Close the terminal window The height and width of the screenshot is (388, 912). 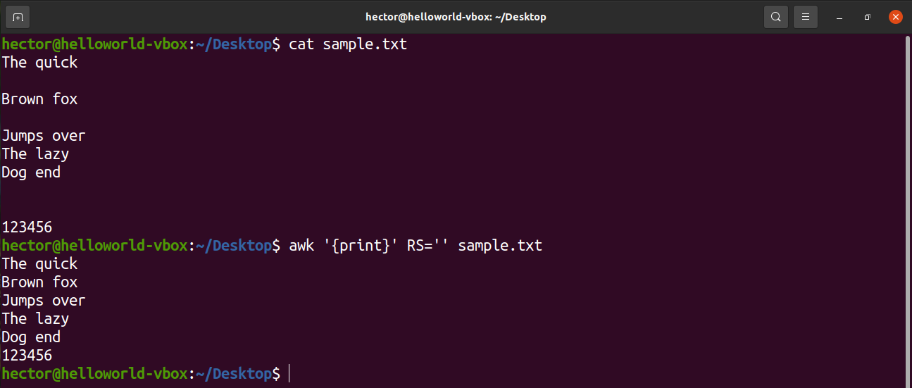[895, 17]
